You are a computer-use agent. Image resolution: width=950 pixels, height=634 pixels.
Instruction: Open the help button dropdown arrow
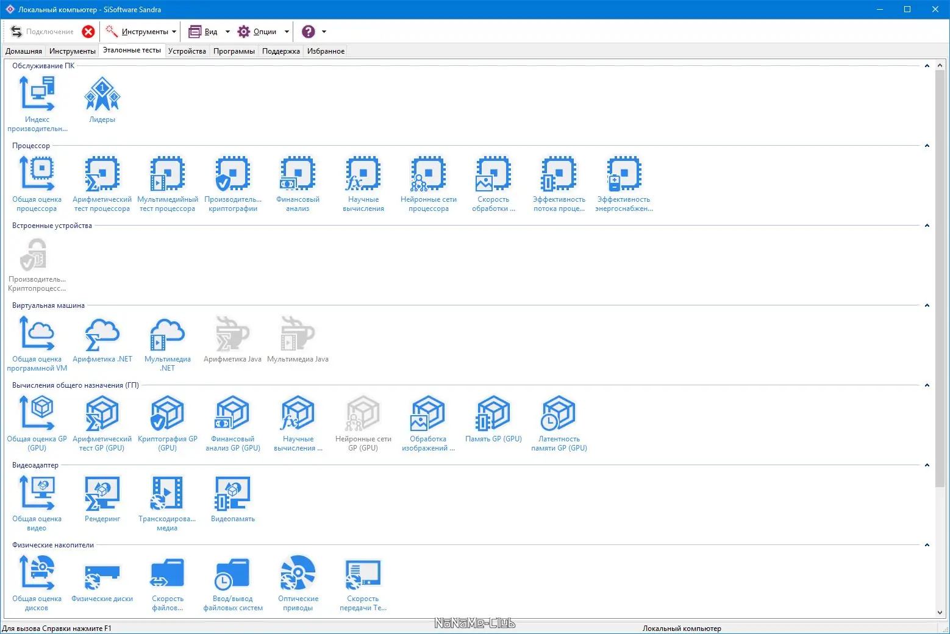click(x=324, y=32)
